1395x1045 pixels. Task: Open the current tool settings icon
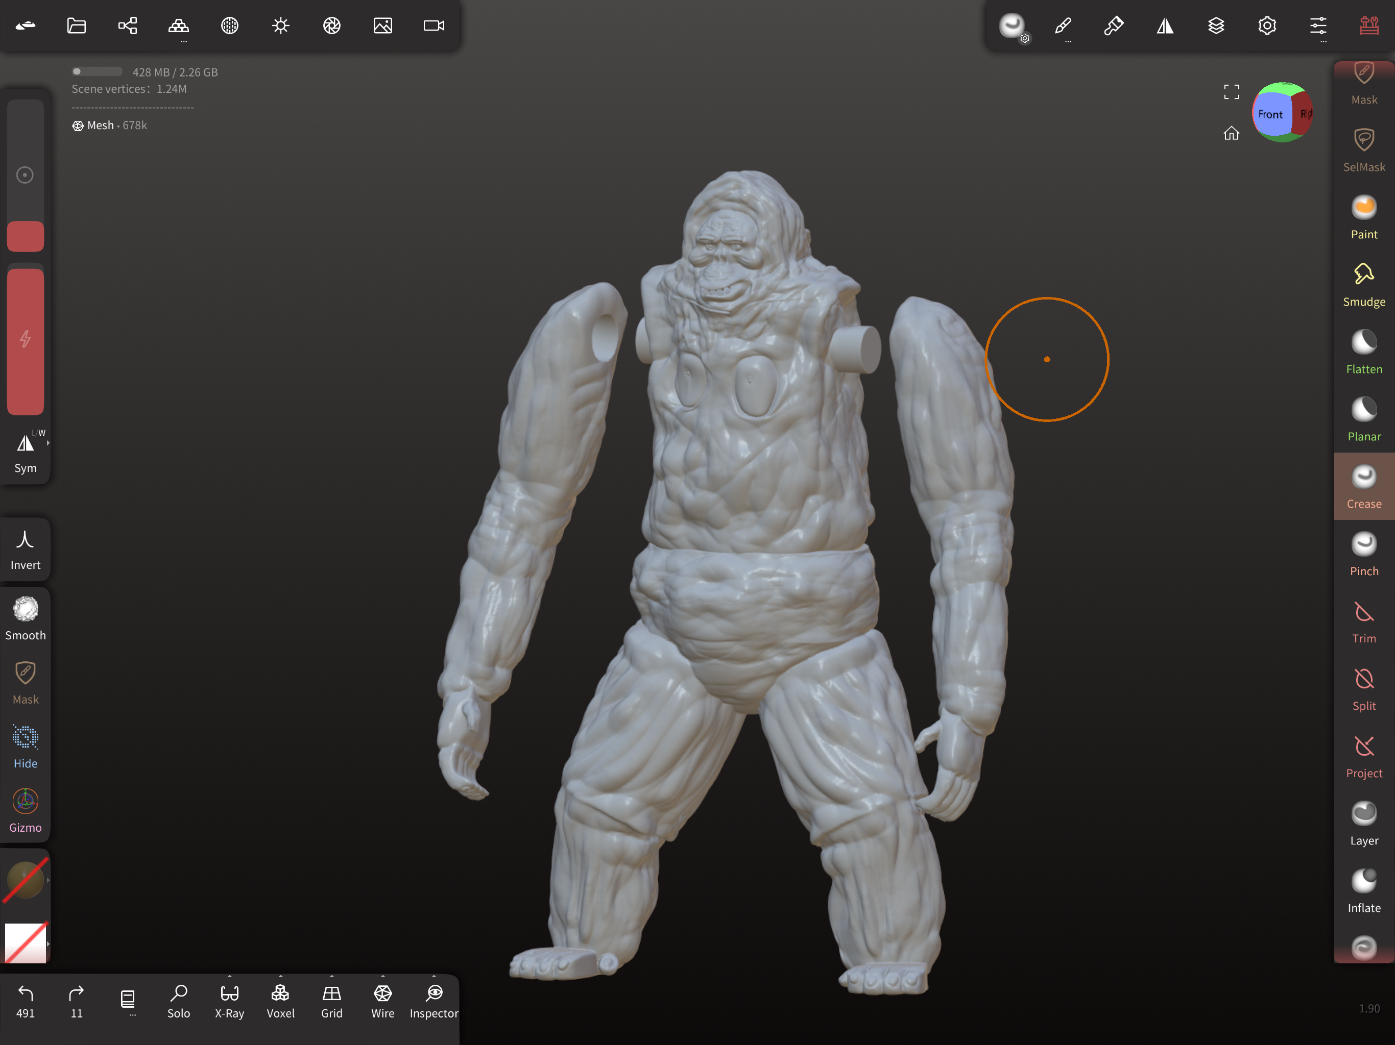point(1013,27)
